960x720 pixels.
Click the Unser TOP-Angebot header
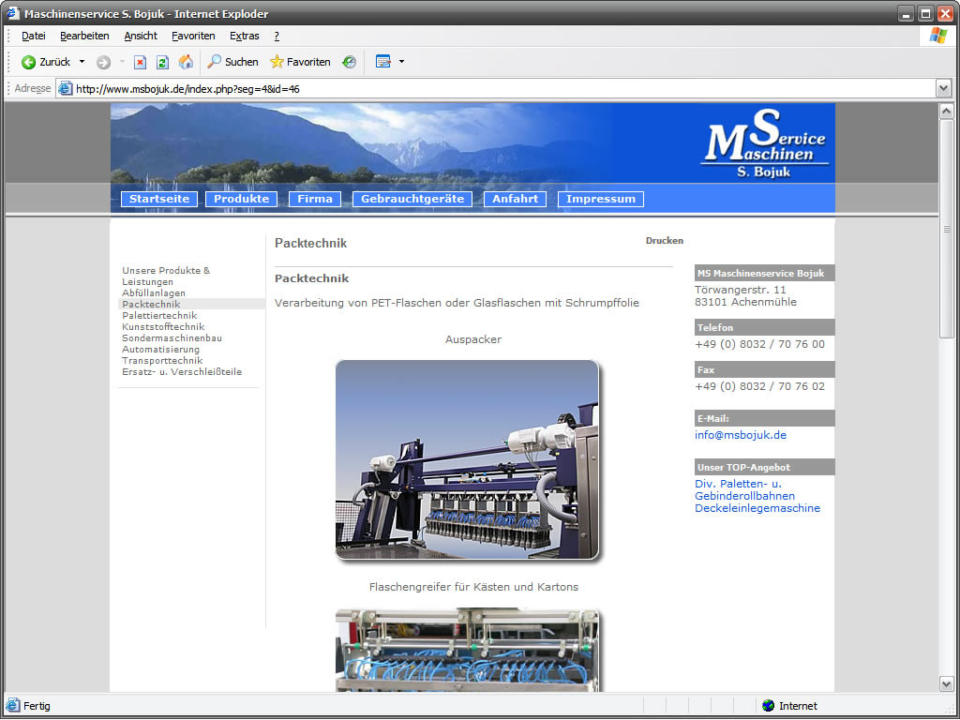[765, 467]
